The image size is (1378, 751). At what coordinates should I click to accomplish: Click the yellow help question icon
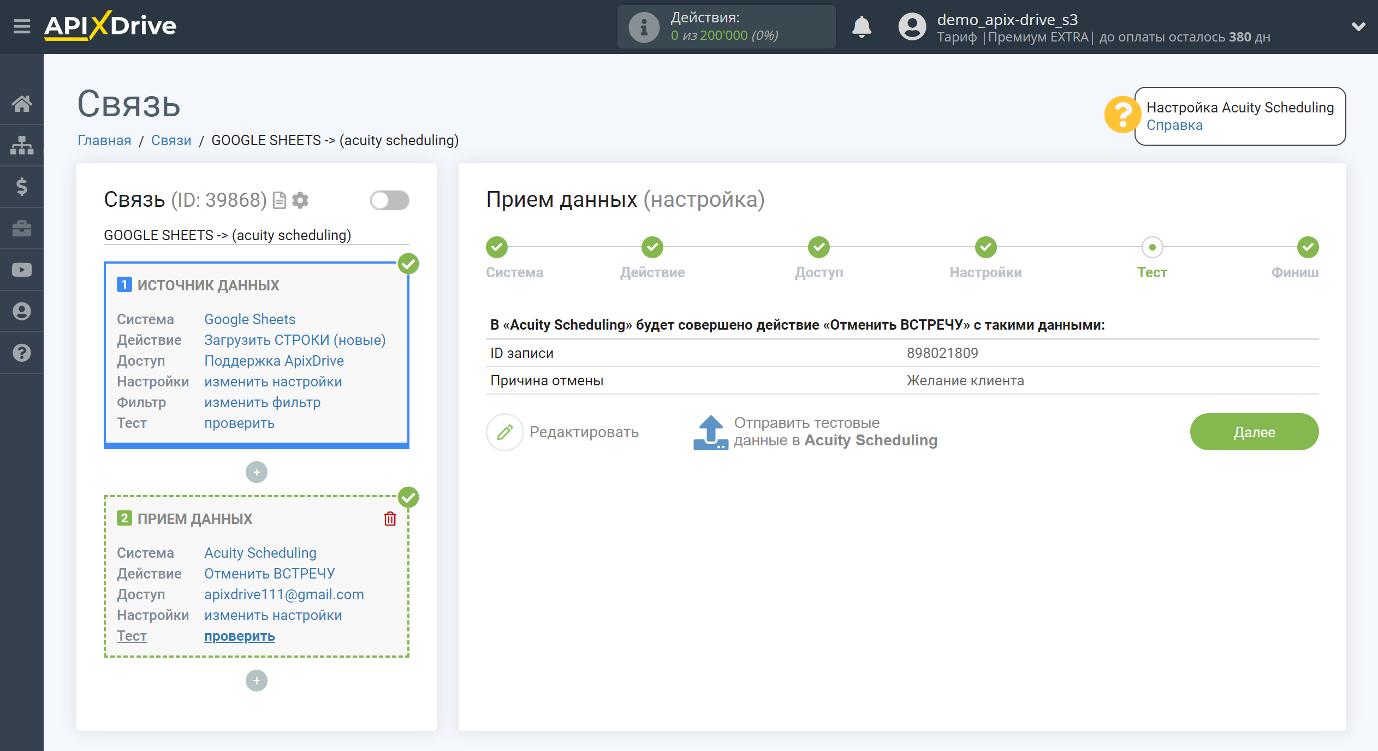pos(1122,115)
